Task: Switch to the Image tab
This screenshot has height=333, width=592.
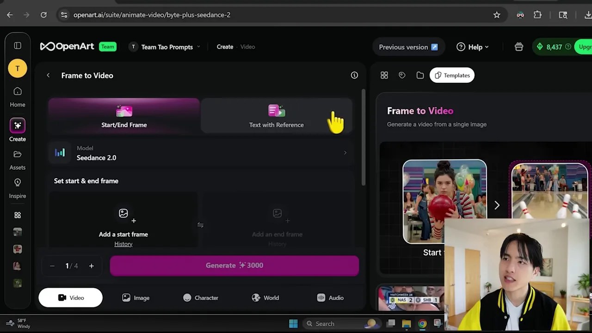Action: click(136, 298)
